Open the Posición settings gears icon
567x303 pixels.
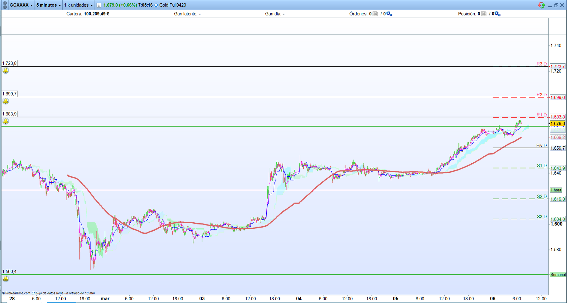[497, 14]
